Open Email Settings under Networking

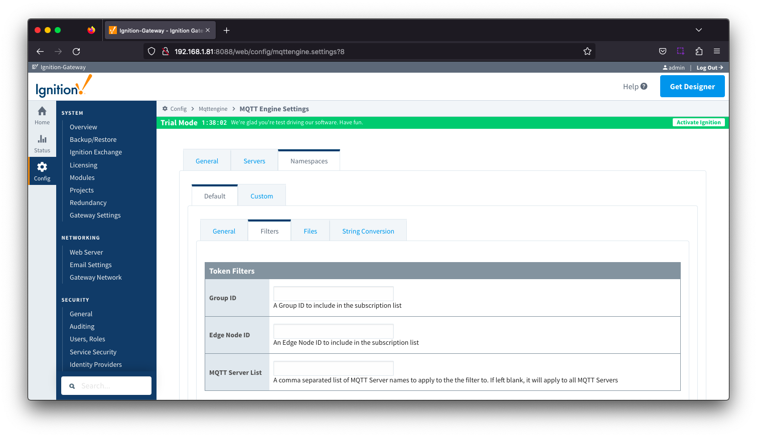tap(91, 265)
